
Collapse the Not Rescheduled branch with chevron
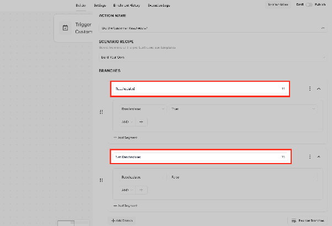tap(319, 157)
